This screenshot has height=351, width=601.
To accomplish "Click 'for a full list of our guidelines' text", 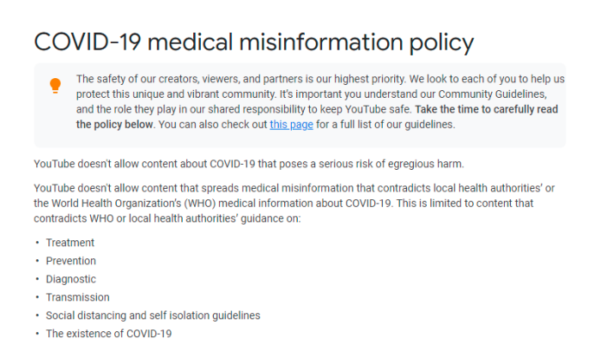I will (385, 124).
